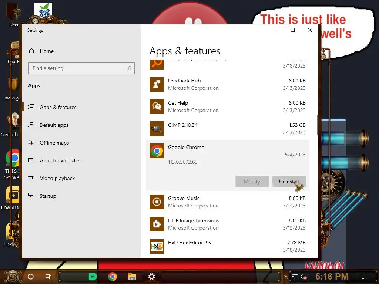Open Task View on the taskbar

coord(48,277)
